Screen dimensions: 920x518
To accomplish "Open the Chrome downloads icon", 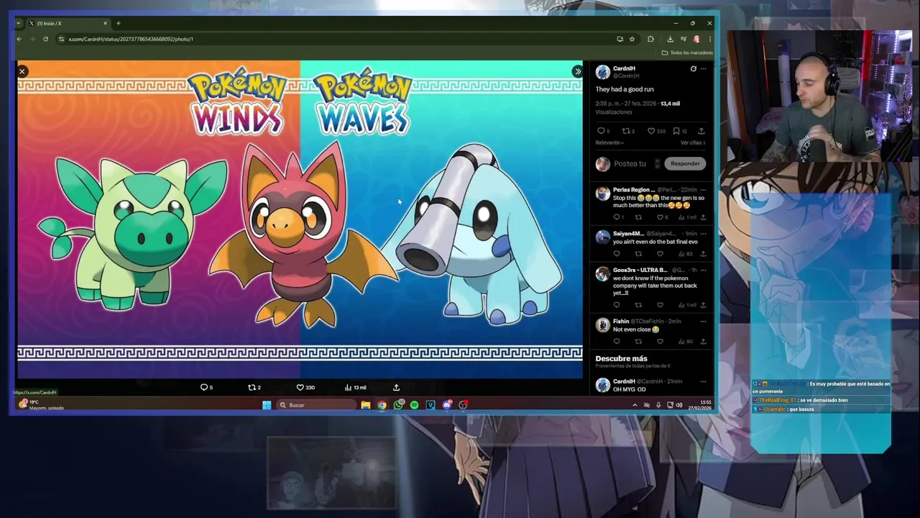I will (670, 39).
